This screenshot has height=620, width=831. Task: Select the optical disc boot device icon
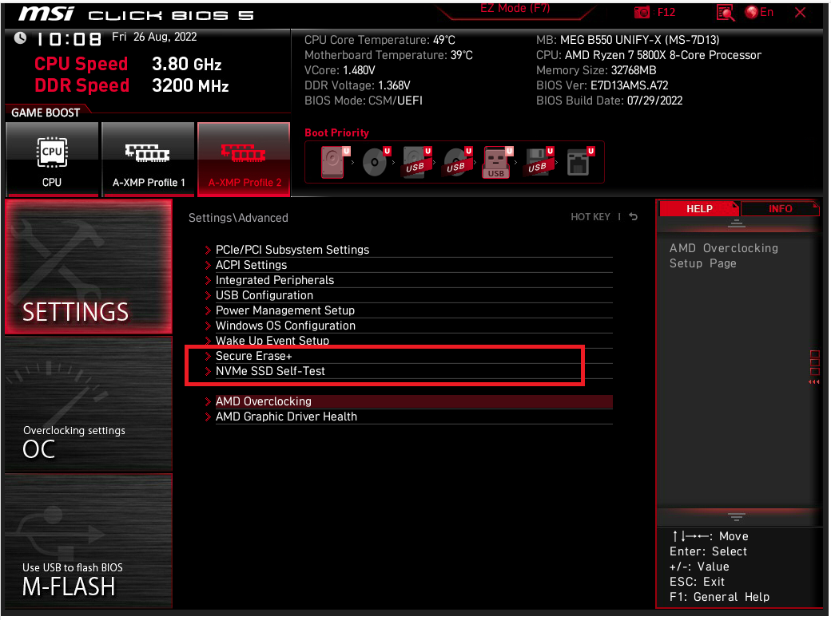coord(376,162)
